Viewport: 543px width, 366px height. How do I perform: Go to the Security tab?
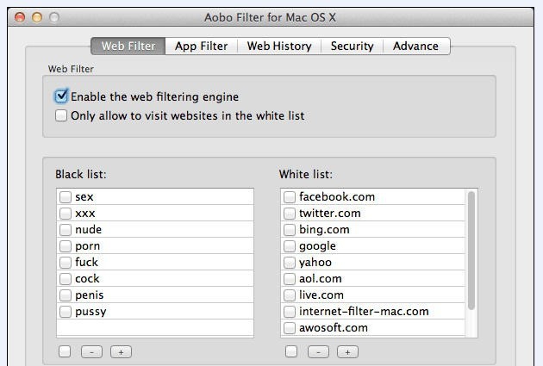coord(352,46)
